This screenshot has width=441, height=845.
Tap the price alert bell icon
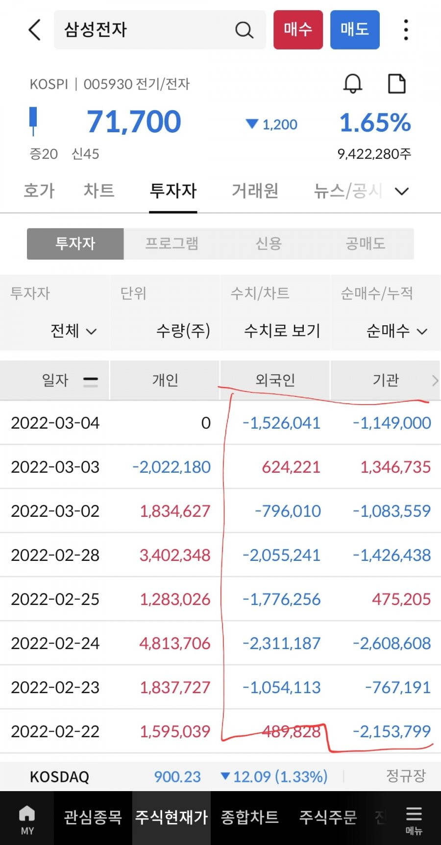(352, 84)
